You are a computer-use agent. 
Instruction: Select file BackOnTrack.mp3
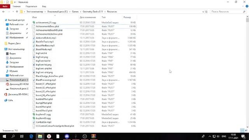(x=45, y=42)
